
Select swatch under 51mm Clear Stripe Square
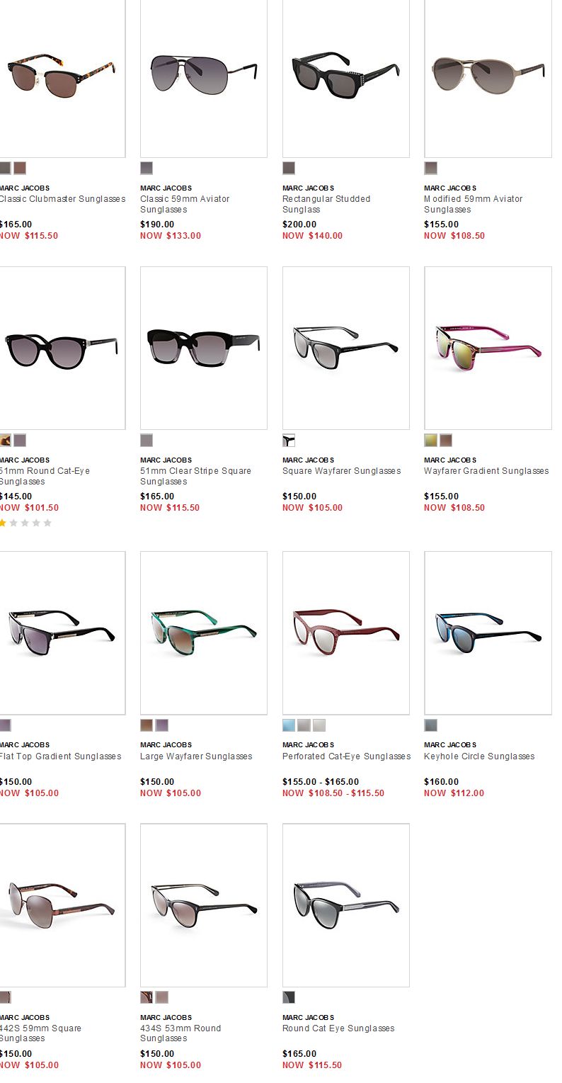pos(147,440)
